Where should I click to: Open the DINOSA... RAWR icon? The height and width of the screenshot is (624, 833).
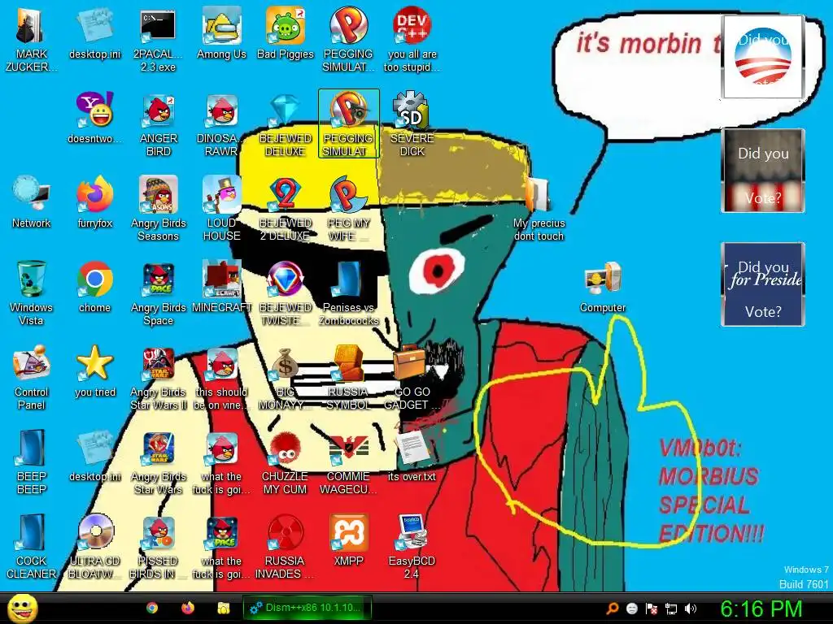tap(221, 123)
